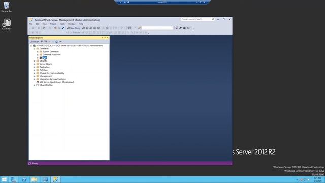Select the Server Objects folder
Image resolution: width=325 pixels, height=183 pixels.
46,64
